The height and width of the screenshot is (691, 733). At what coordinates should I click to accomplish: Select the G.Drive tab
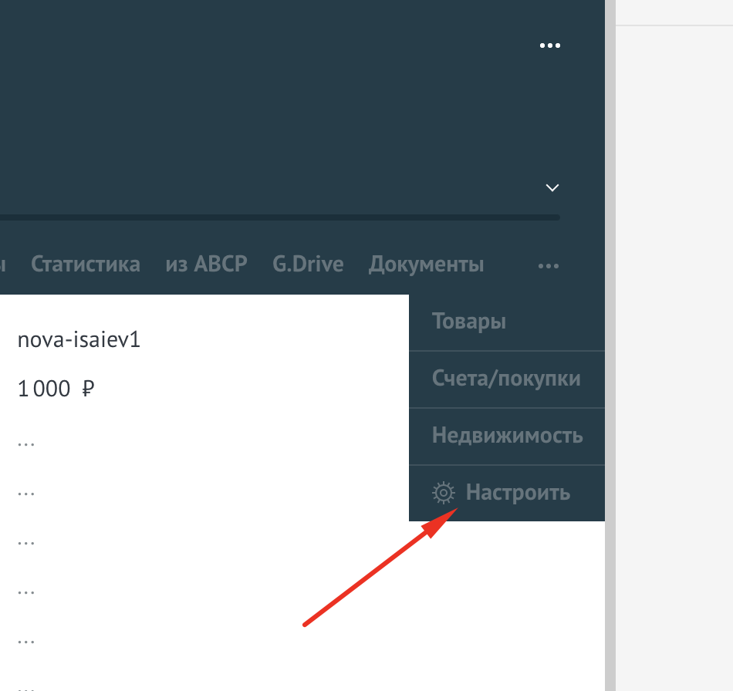pyautogui.click(x=308, y=265)
